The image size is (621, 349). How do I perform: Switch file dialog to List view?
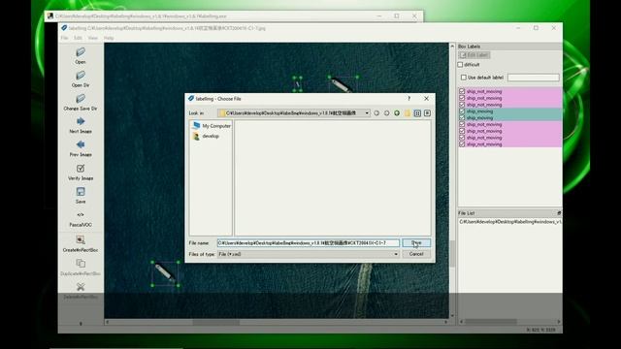point(417,113)
